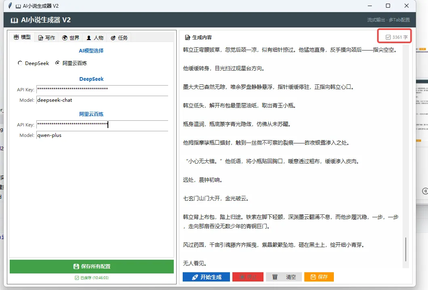
Task: Open the 任务 tab
Action: point(119,38)
